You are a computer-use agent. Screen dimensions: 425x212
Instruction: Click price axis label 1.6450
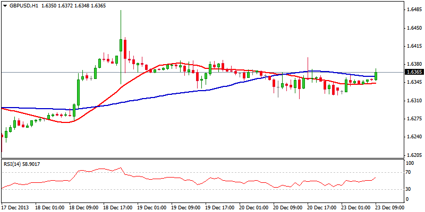coord(414,28)
